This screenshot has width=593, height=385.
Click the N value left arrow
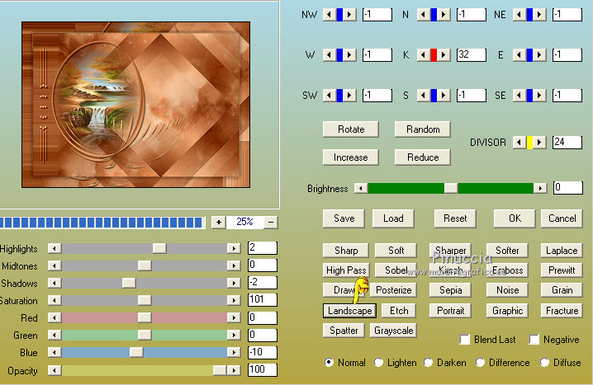pyautogui.click(x=423, y=15)
